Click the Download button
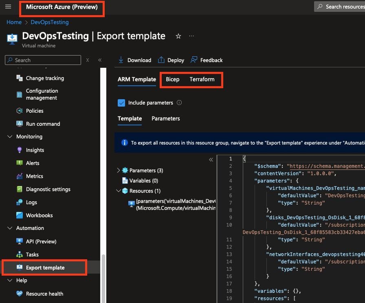Screen dimensions: 365x303 click(135, 60)
